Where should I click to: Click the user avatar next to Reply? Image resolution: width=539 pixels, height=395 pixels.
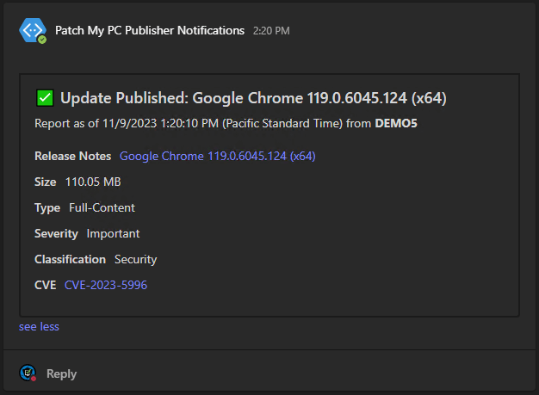click(28, 373)
